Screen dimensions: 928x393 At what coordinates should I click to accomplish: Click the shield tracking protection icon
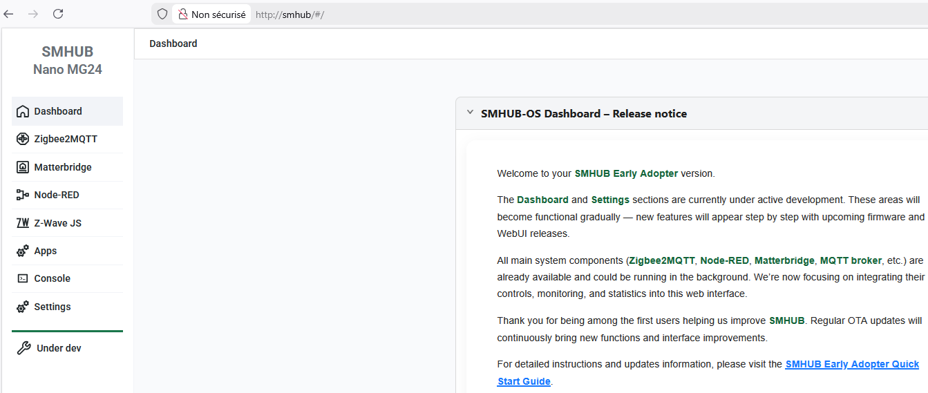(162, 14)
